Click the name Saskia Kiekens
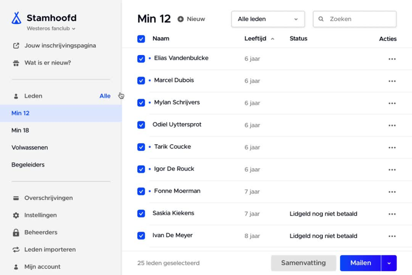412x275 pixels. 173,213
